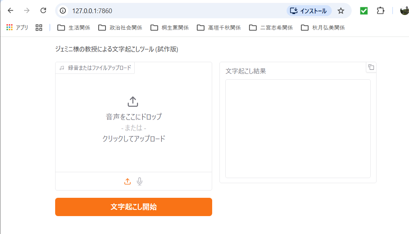Select the orange upload source icon
The width and height of the screenshot is (409, 234).
[127, 181]
